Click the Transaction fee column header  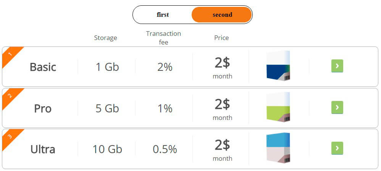pyautogui.click(x=163, y=38)
